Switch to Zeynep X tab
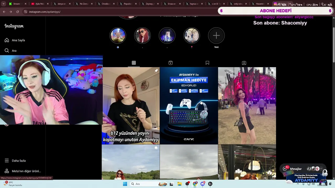 (150, 4)
